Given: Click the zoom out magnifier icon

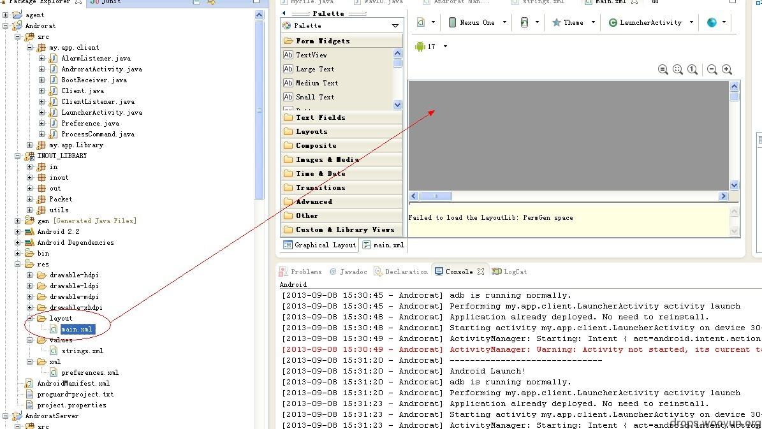Looking at the screenshot, I should (x=712, y=70).
